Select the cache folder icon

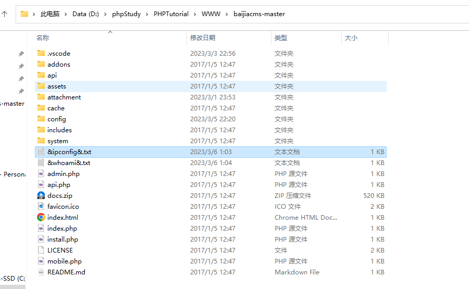click(41, 108)
